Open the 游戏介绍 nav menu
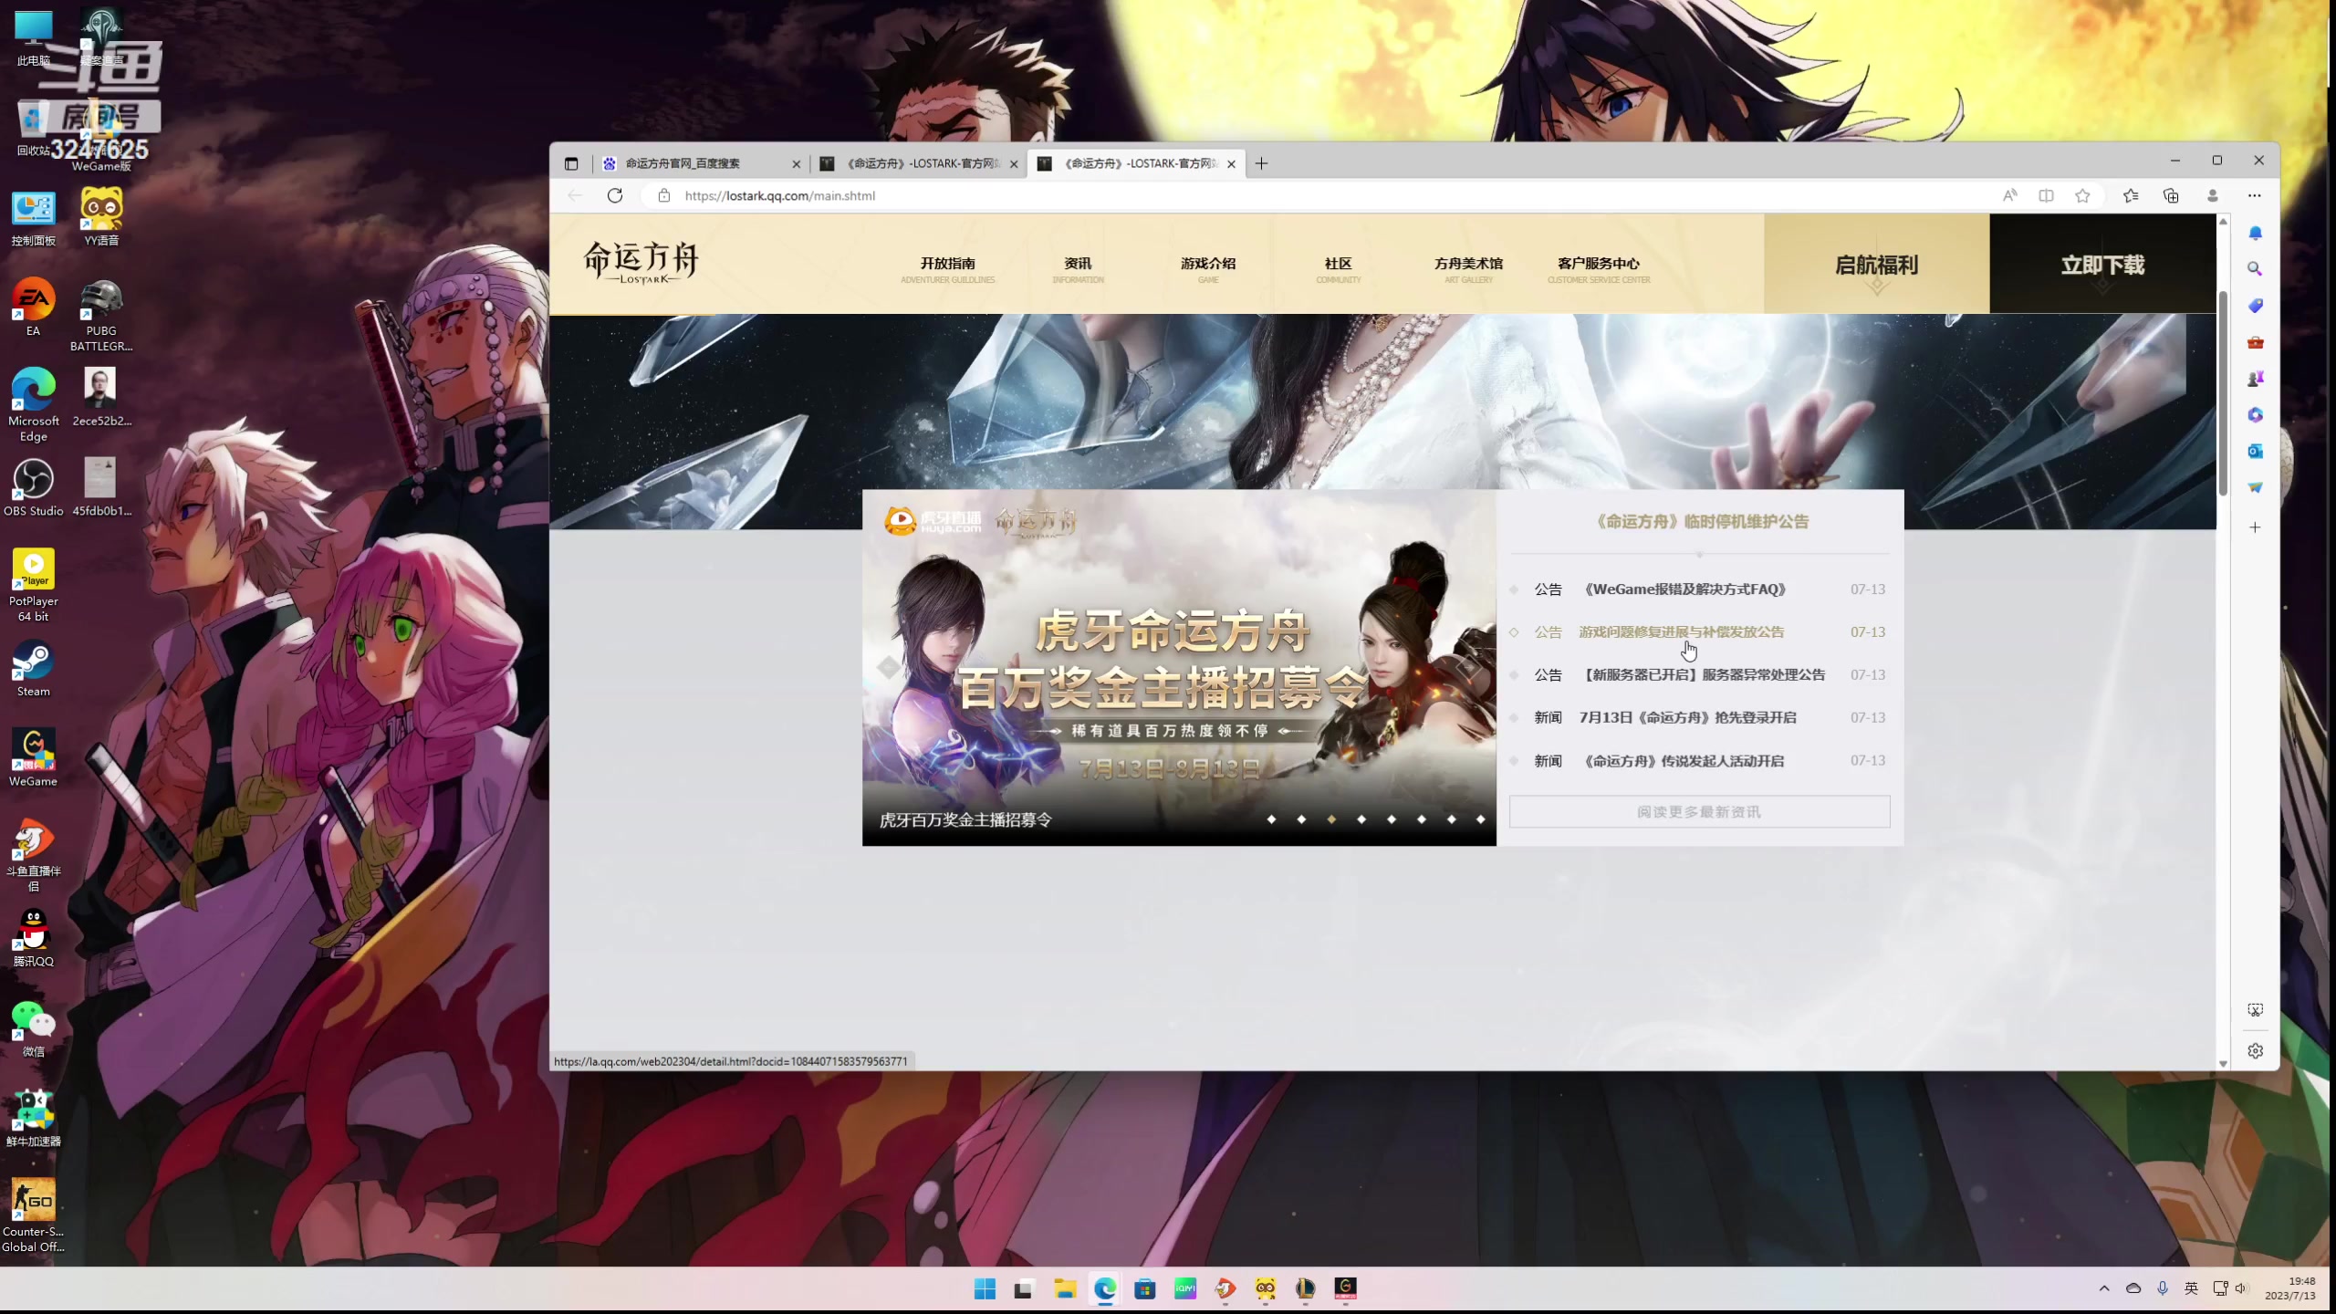The image size is (2336, 1314). point(1207,269)
